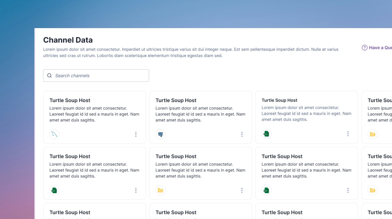Click the yellow folder icon on fourth top-row card
This screenshot has width=392, height=219.
pyautogui.click(x=373, y=134)
